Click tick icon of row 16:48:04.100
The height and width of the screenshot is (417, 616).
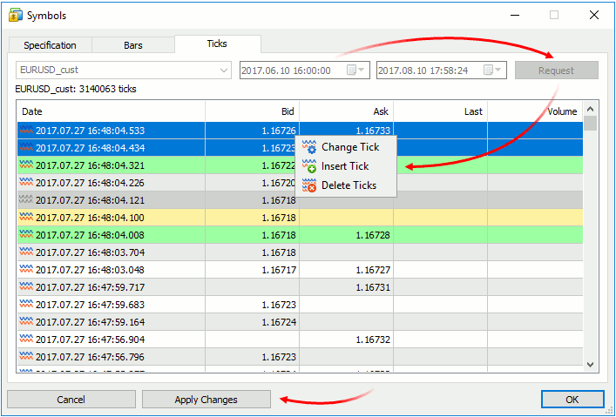(26, 218)
